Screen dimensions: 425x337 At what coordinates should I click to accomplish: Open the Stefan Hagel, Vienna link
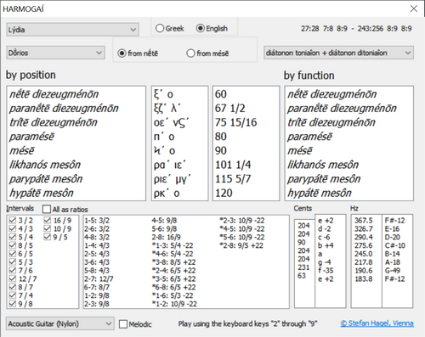coord(377,323)
